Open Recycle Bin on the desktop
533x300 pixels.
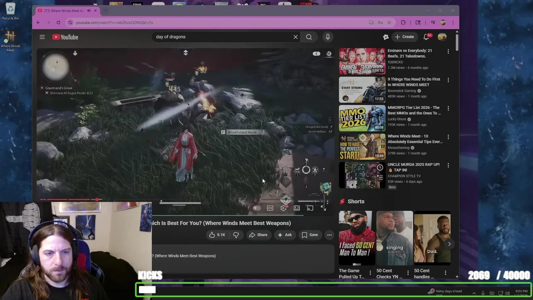(x=10, y=11)
